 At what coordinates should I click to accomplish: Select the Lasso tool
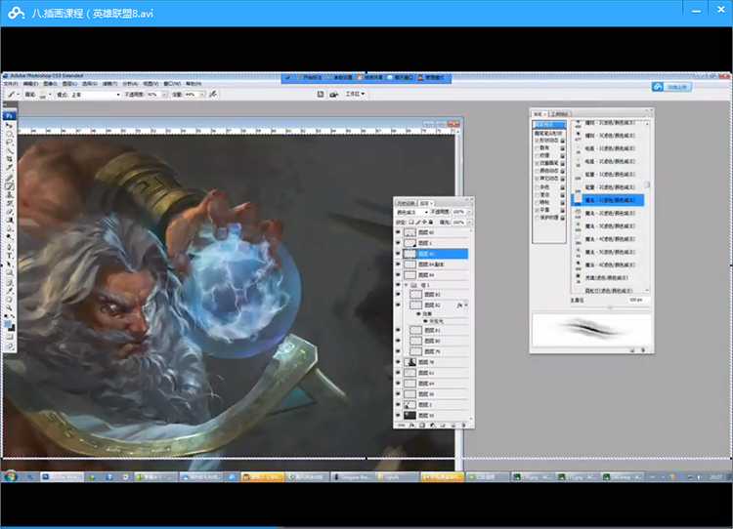click(9, 142)
